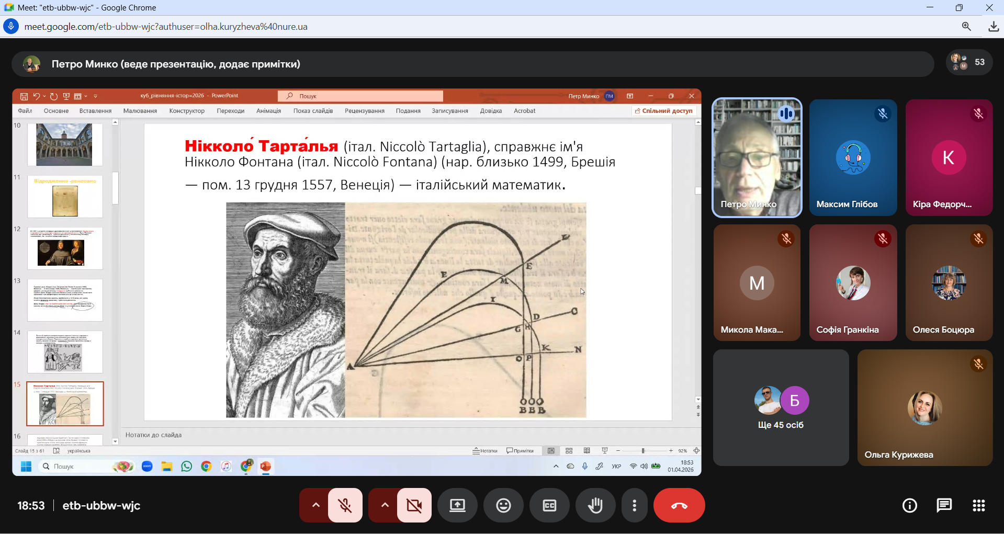The image size is (1004, 534).
Task: Toggle closed captions in the call
Action: [549, 505]
